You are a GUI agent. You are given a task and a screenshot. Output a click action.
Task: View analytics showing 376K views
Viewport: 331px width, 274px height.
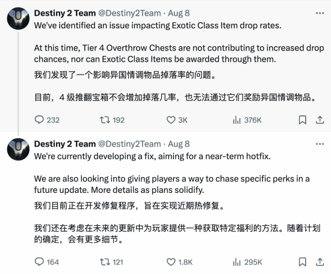point(247,120)
